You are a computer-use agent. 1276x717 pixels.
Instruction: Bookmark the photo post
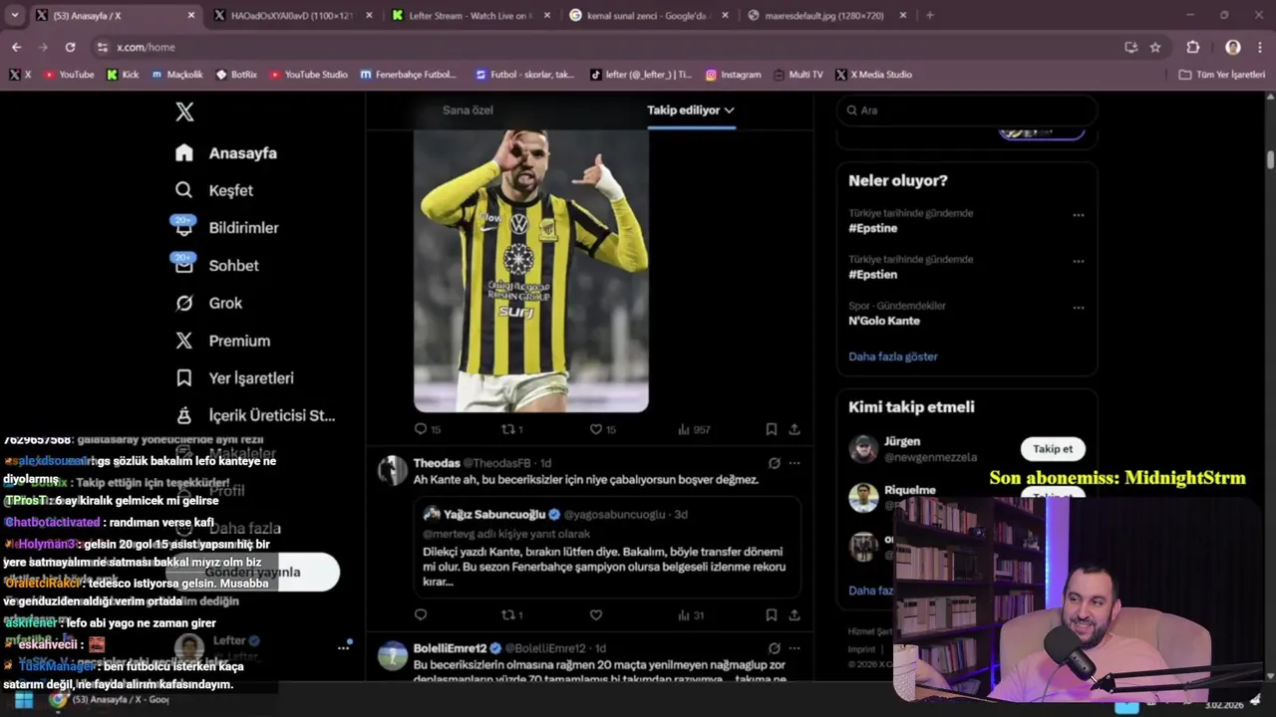point(772,429)
